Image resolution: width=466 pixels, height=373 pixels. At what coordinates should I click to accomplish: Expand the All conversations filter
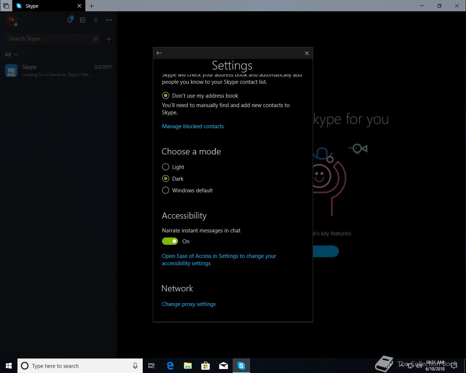(x=11, y=55)
